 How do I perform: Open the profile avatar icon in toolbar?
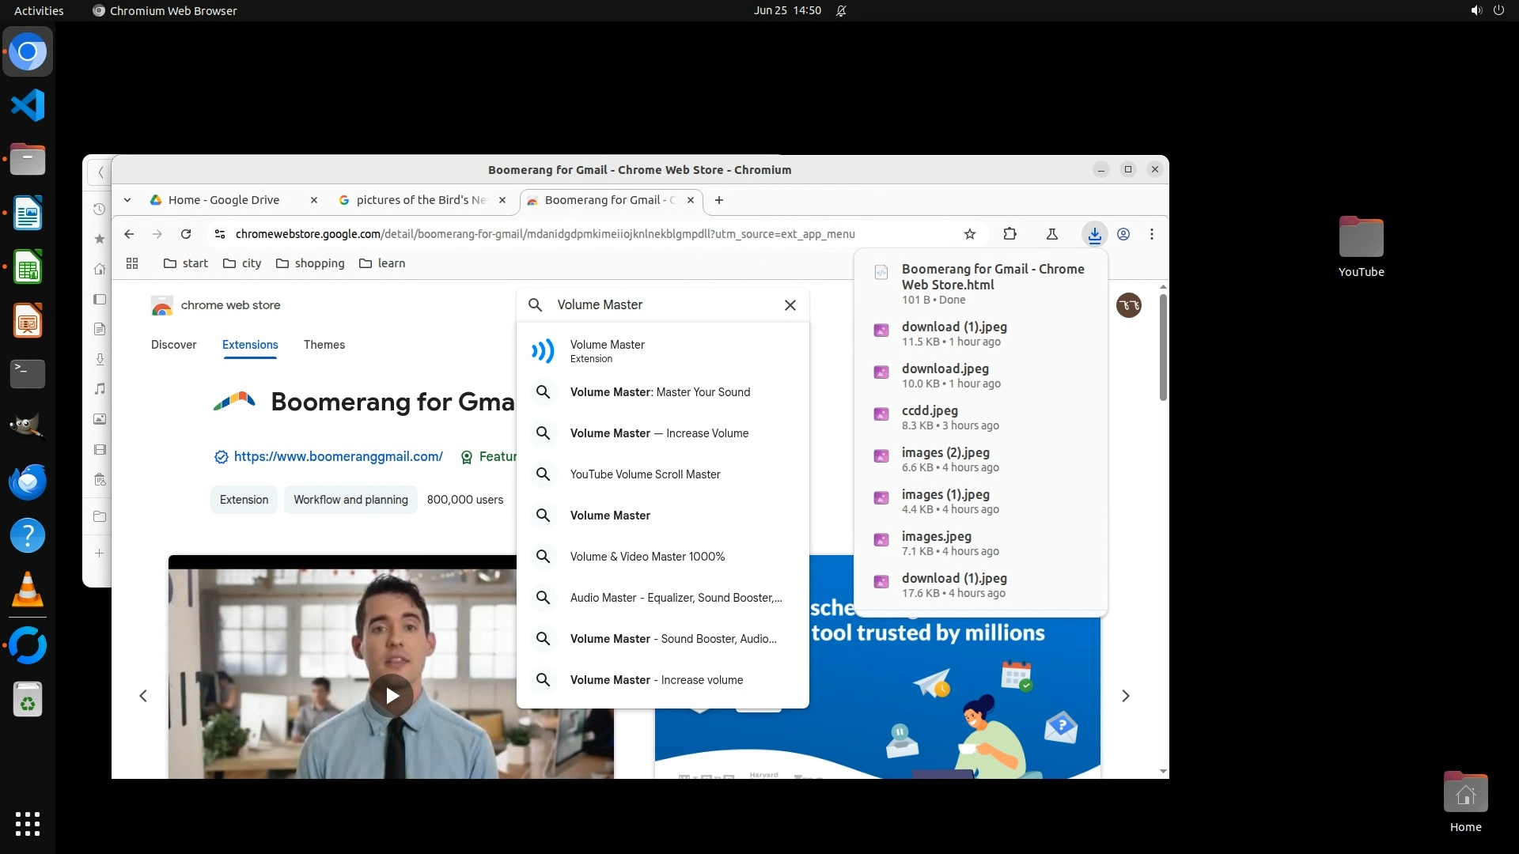coord(1123,234)
